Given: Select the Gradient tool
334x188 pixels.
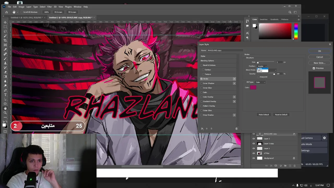Looking at the screenshot, I should click(5, 77).
